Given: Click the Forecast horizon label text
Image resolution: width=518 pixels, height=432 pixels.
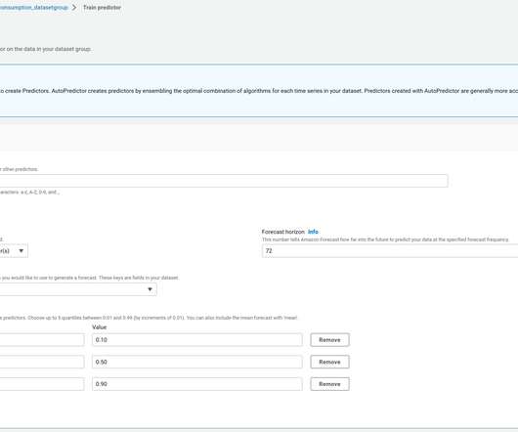Looking at the screenshot, I should (x=283, y=232).
